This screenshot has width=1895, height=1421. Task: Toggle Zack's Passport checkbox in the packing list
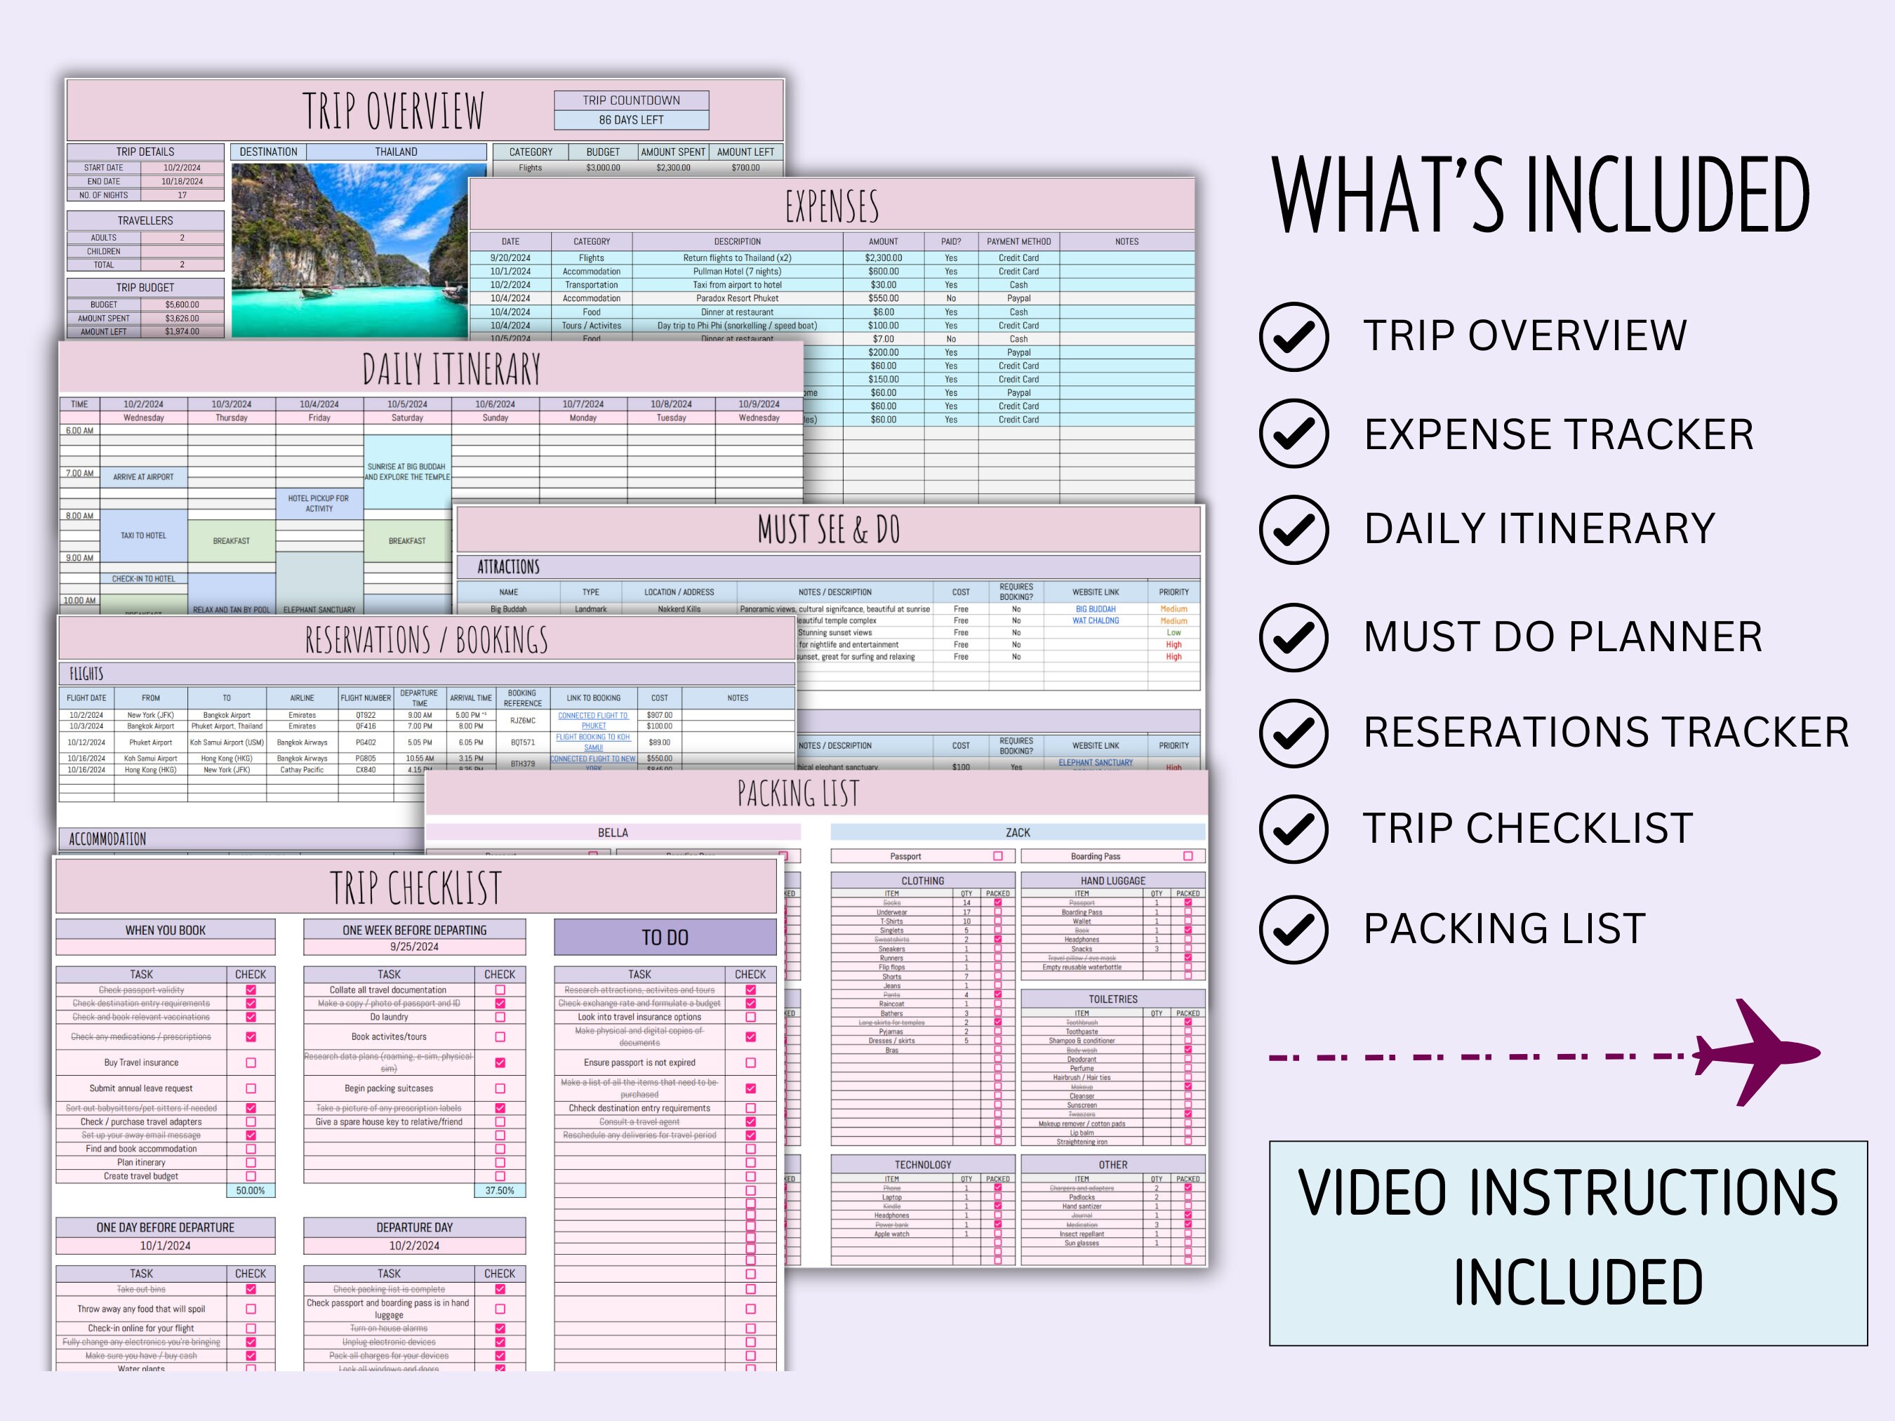point(998,855)
